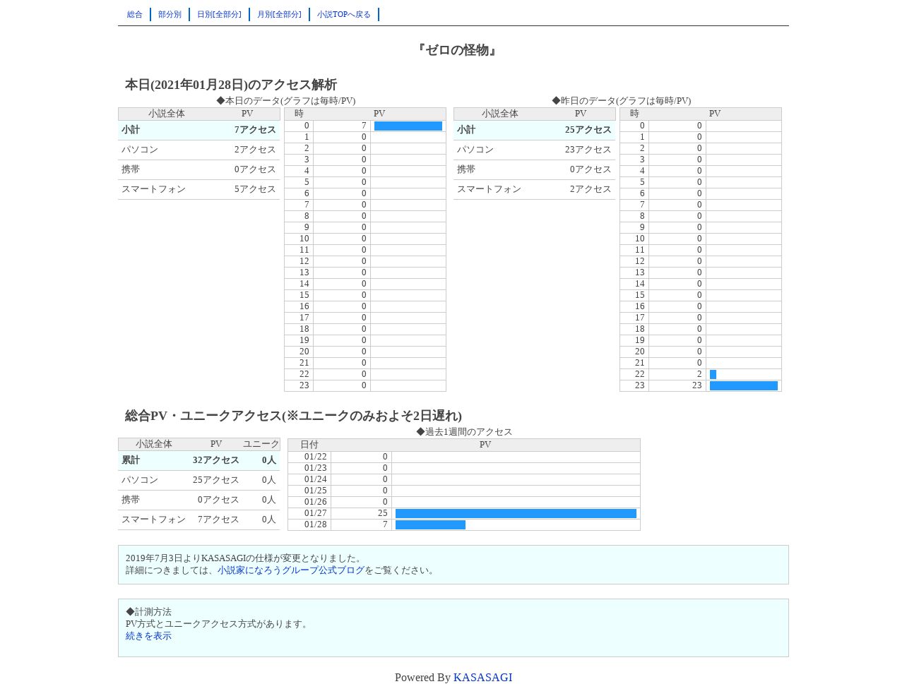Click the 01/27 weekly PV bar
The image size is (907, 684).
pyautogui.click(x=516, y=514)
